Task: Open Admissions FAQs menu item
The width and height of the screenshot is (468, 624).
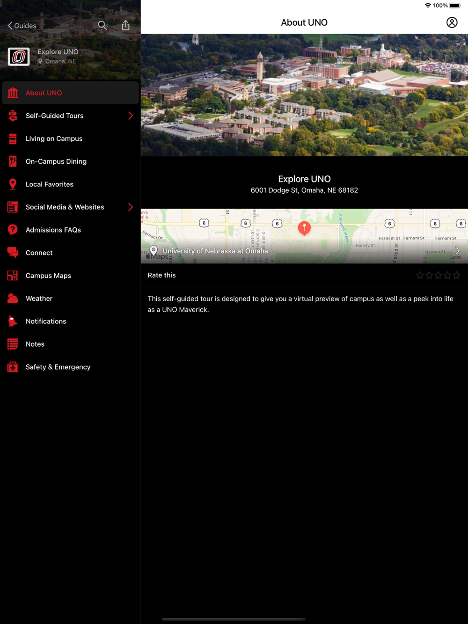Action: click(x=70, y=230)
